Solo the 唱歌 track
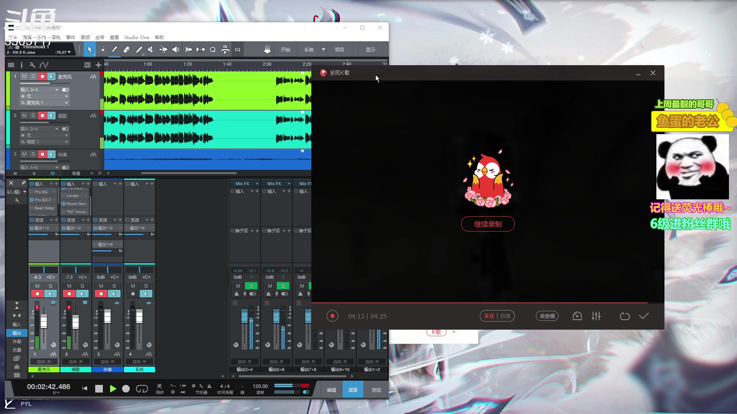 [33, 115]
